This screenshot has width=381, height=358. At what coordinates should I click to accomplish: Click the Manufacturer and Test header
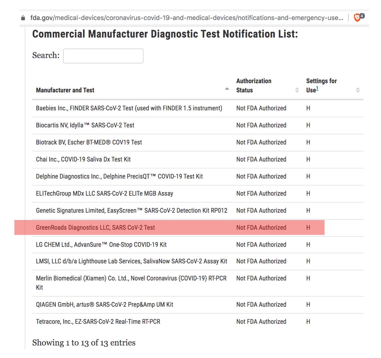coord(65,90)
